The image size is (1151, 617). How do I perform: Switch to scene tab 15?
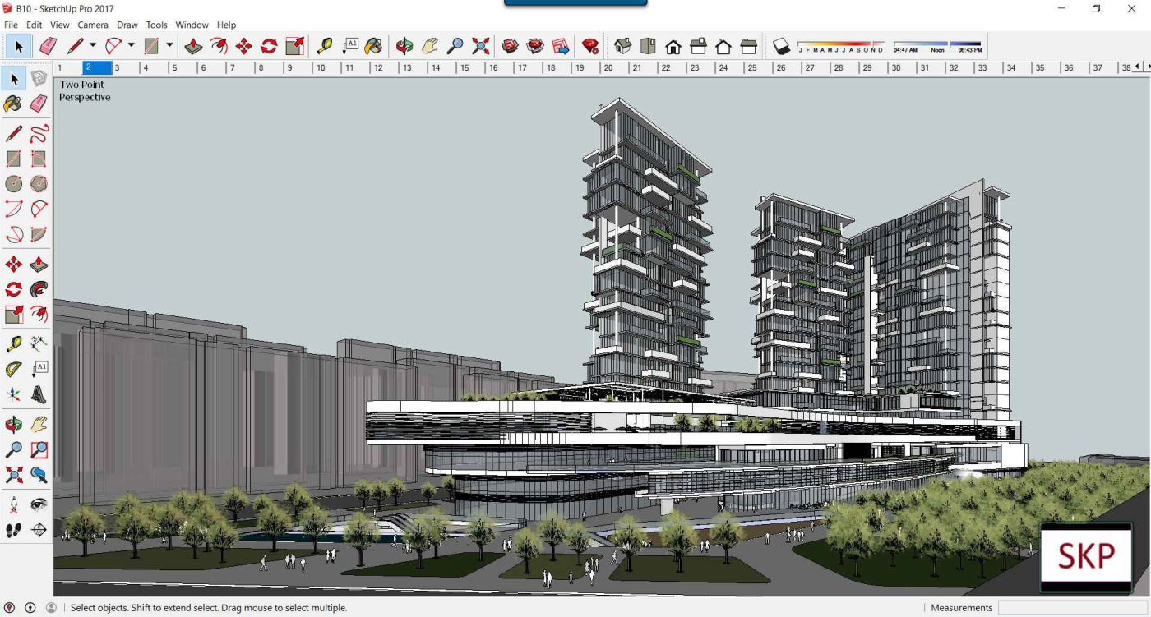pyautogui.click(x=465, y=68)
